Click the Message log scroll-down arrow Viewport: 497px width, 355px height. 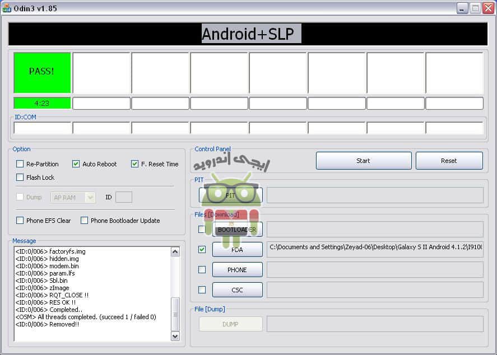[x=175, y=336]
